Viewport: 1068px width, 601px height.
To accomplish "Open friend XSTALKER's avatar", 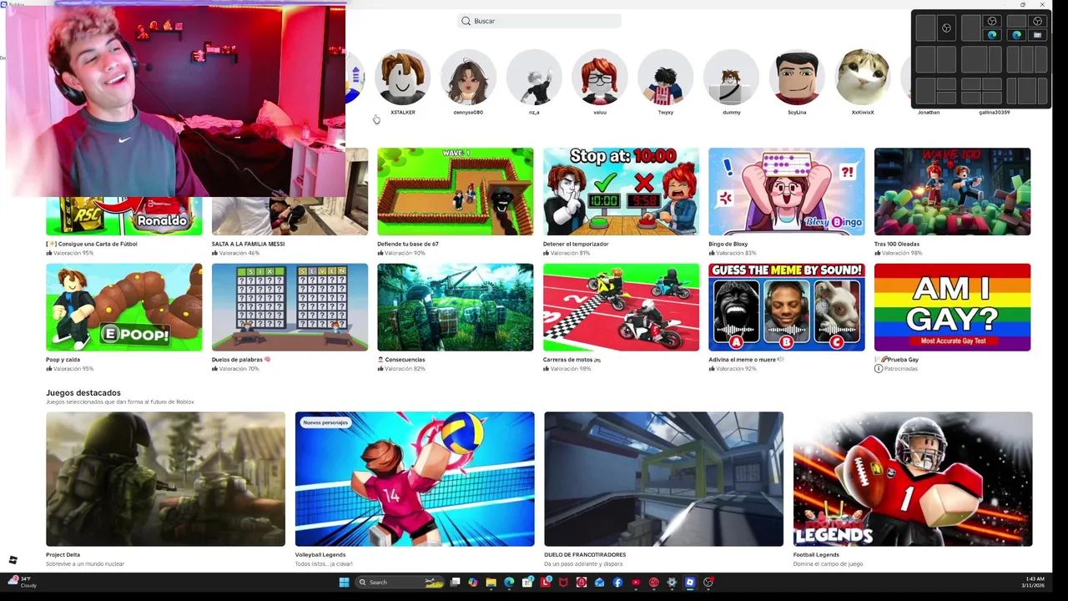I will tap(402, 77).
